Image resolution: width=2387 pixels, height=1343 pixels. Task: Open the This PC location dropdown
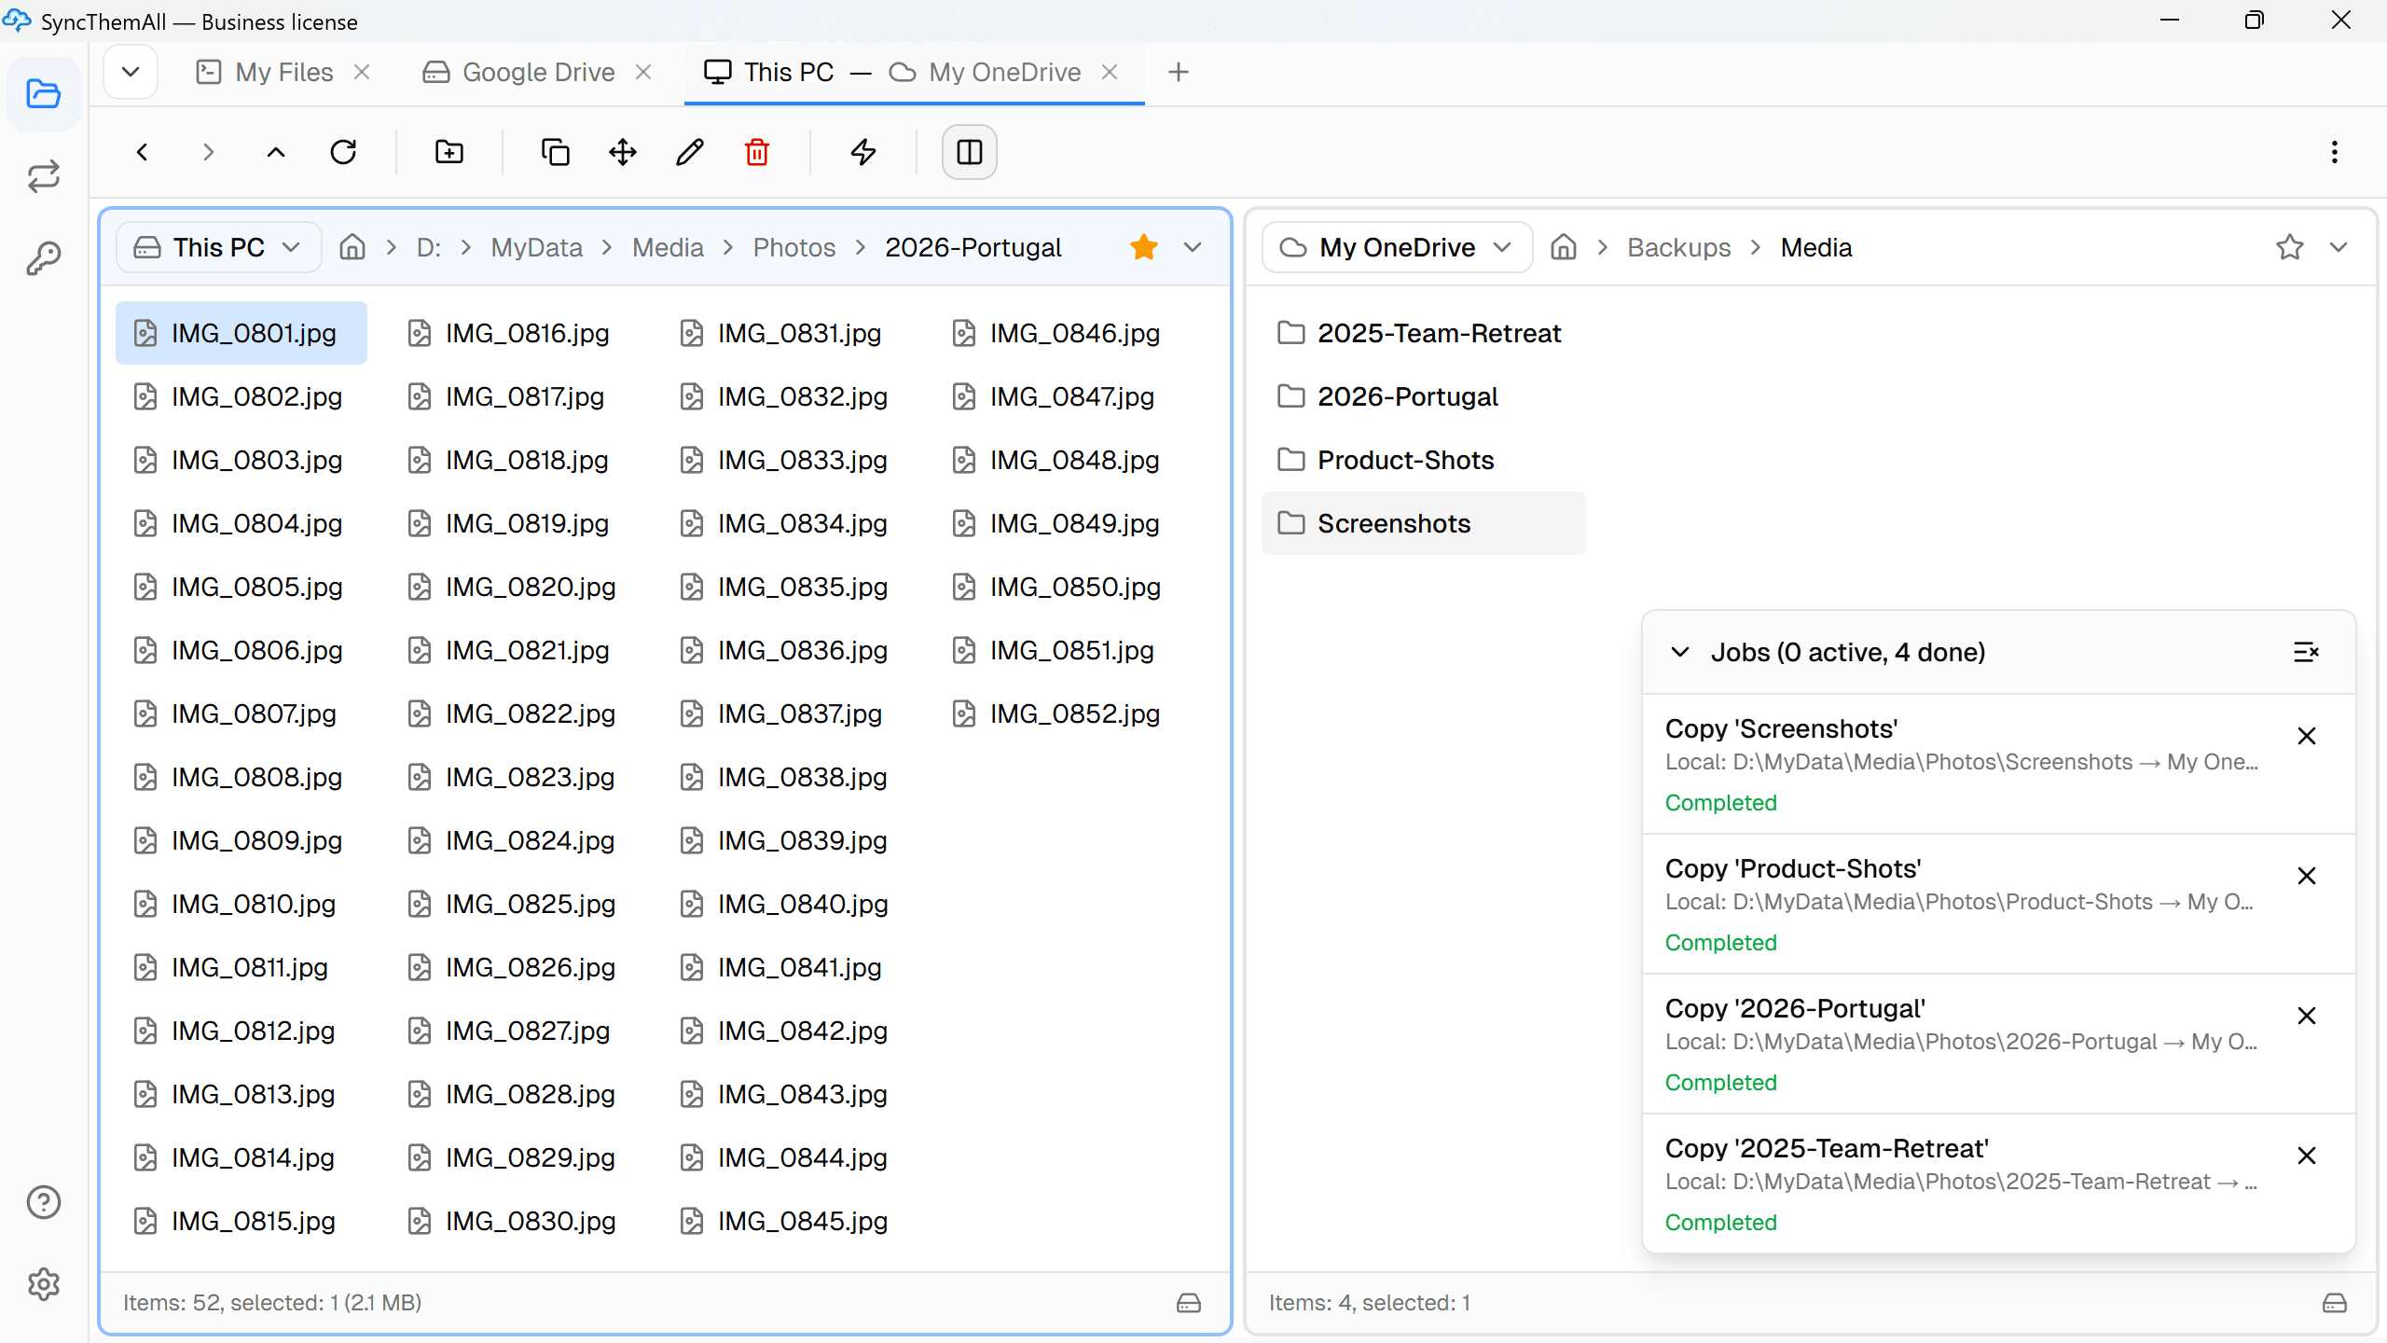[x=218, y=247]
